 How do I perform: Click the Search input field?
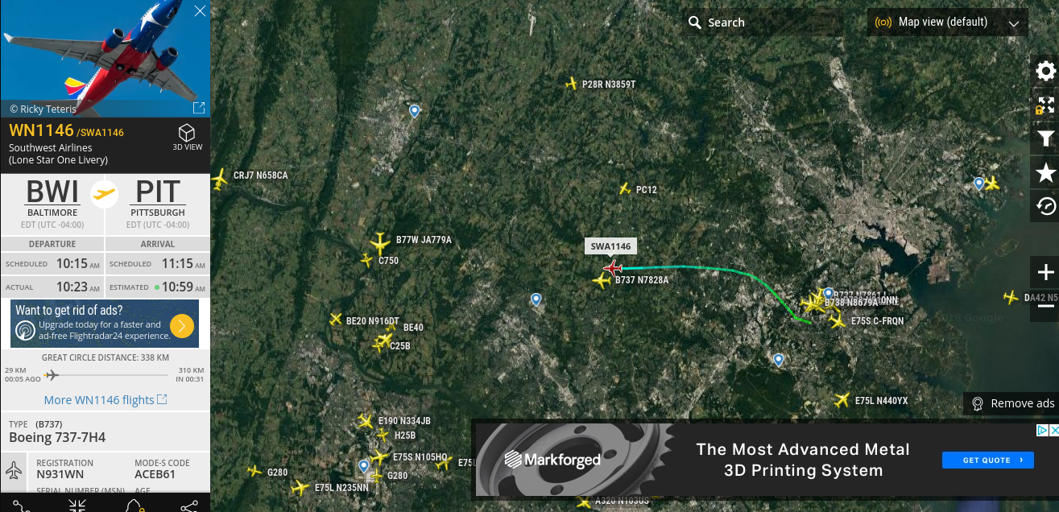762,23
